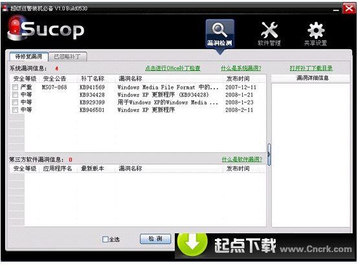358x267 pixels.
Task: Open 什么是软件漏洞? link
Action: click(242, 159)
